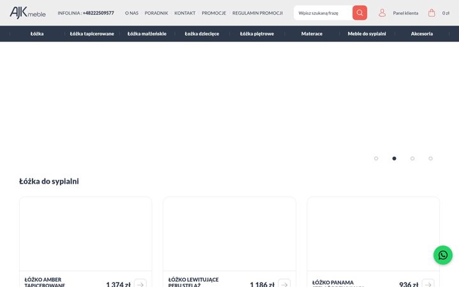Click the Łóżka do sypialni heading
Viewport: 459px width, 287px height.
pyautogui.click(x=49, y=181)
